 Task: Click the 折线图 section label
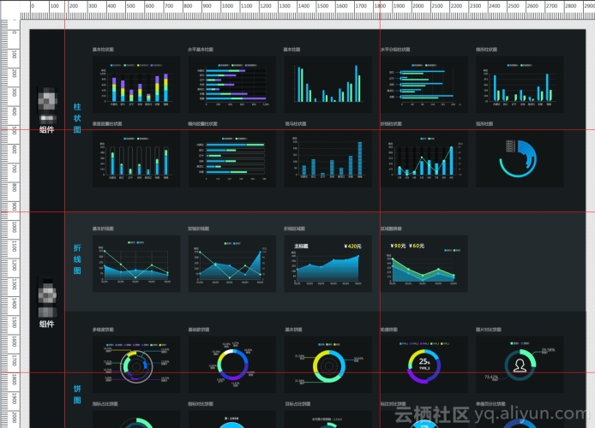(x=77, y=259)
